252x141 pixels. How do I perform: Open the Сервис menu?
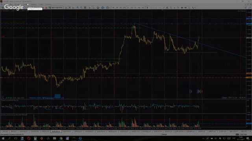[34, 4]
